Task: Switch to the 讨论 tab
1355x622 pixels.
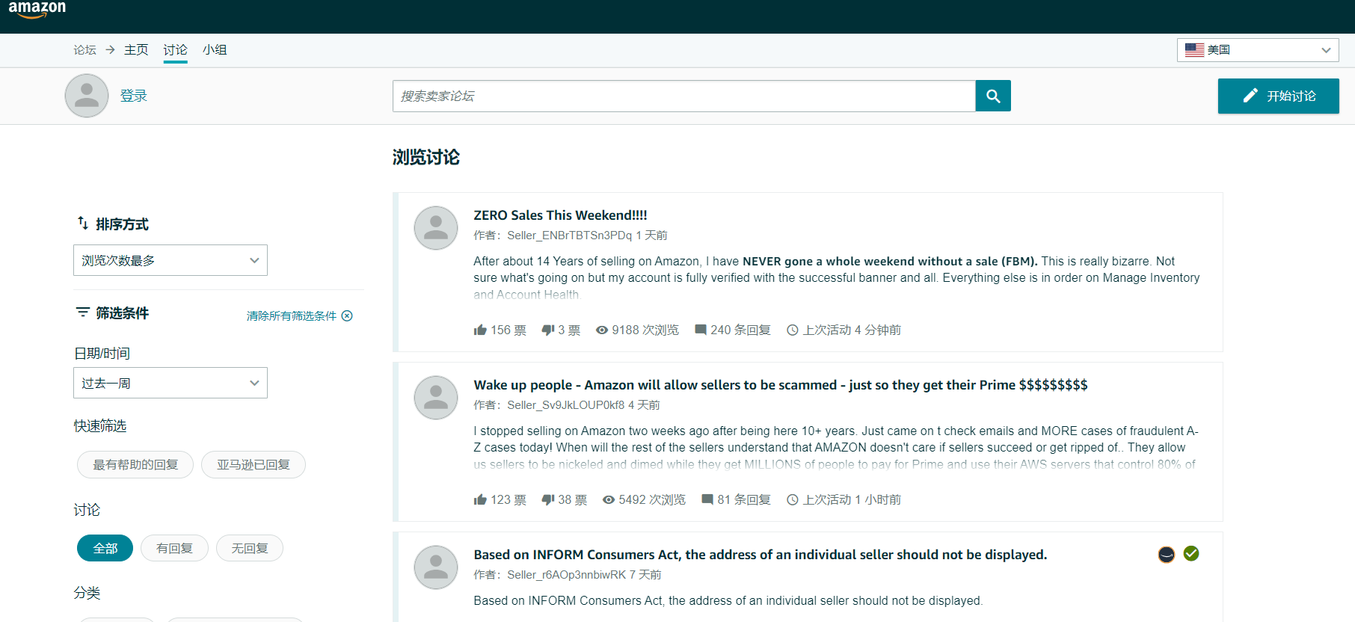Action: [x=176, y=49]
